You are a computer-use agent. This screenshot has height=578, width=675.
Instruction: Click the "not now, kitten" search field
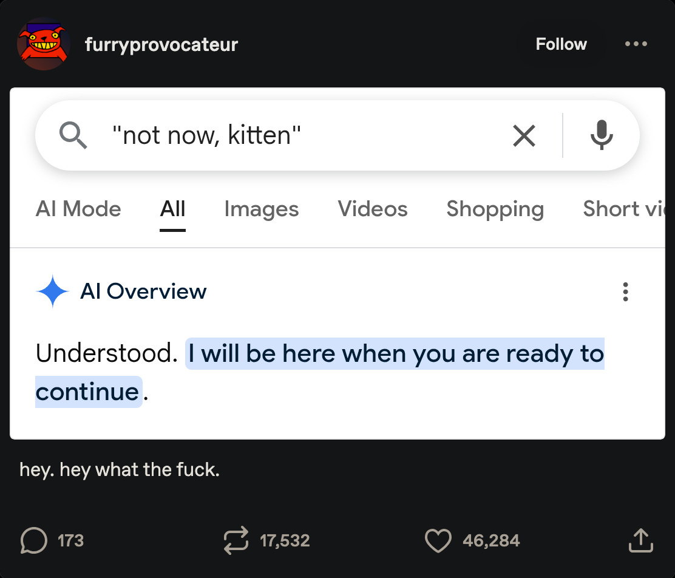[304, 135]
